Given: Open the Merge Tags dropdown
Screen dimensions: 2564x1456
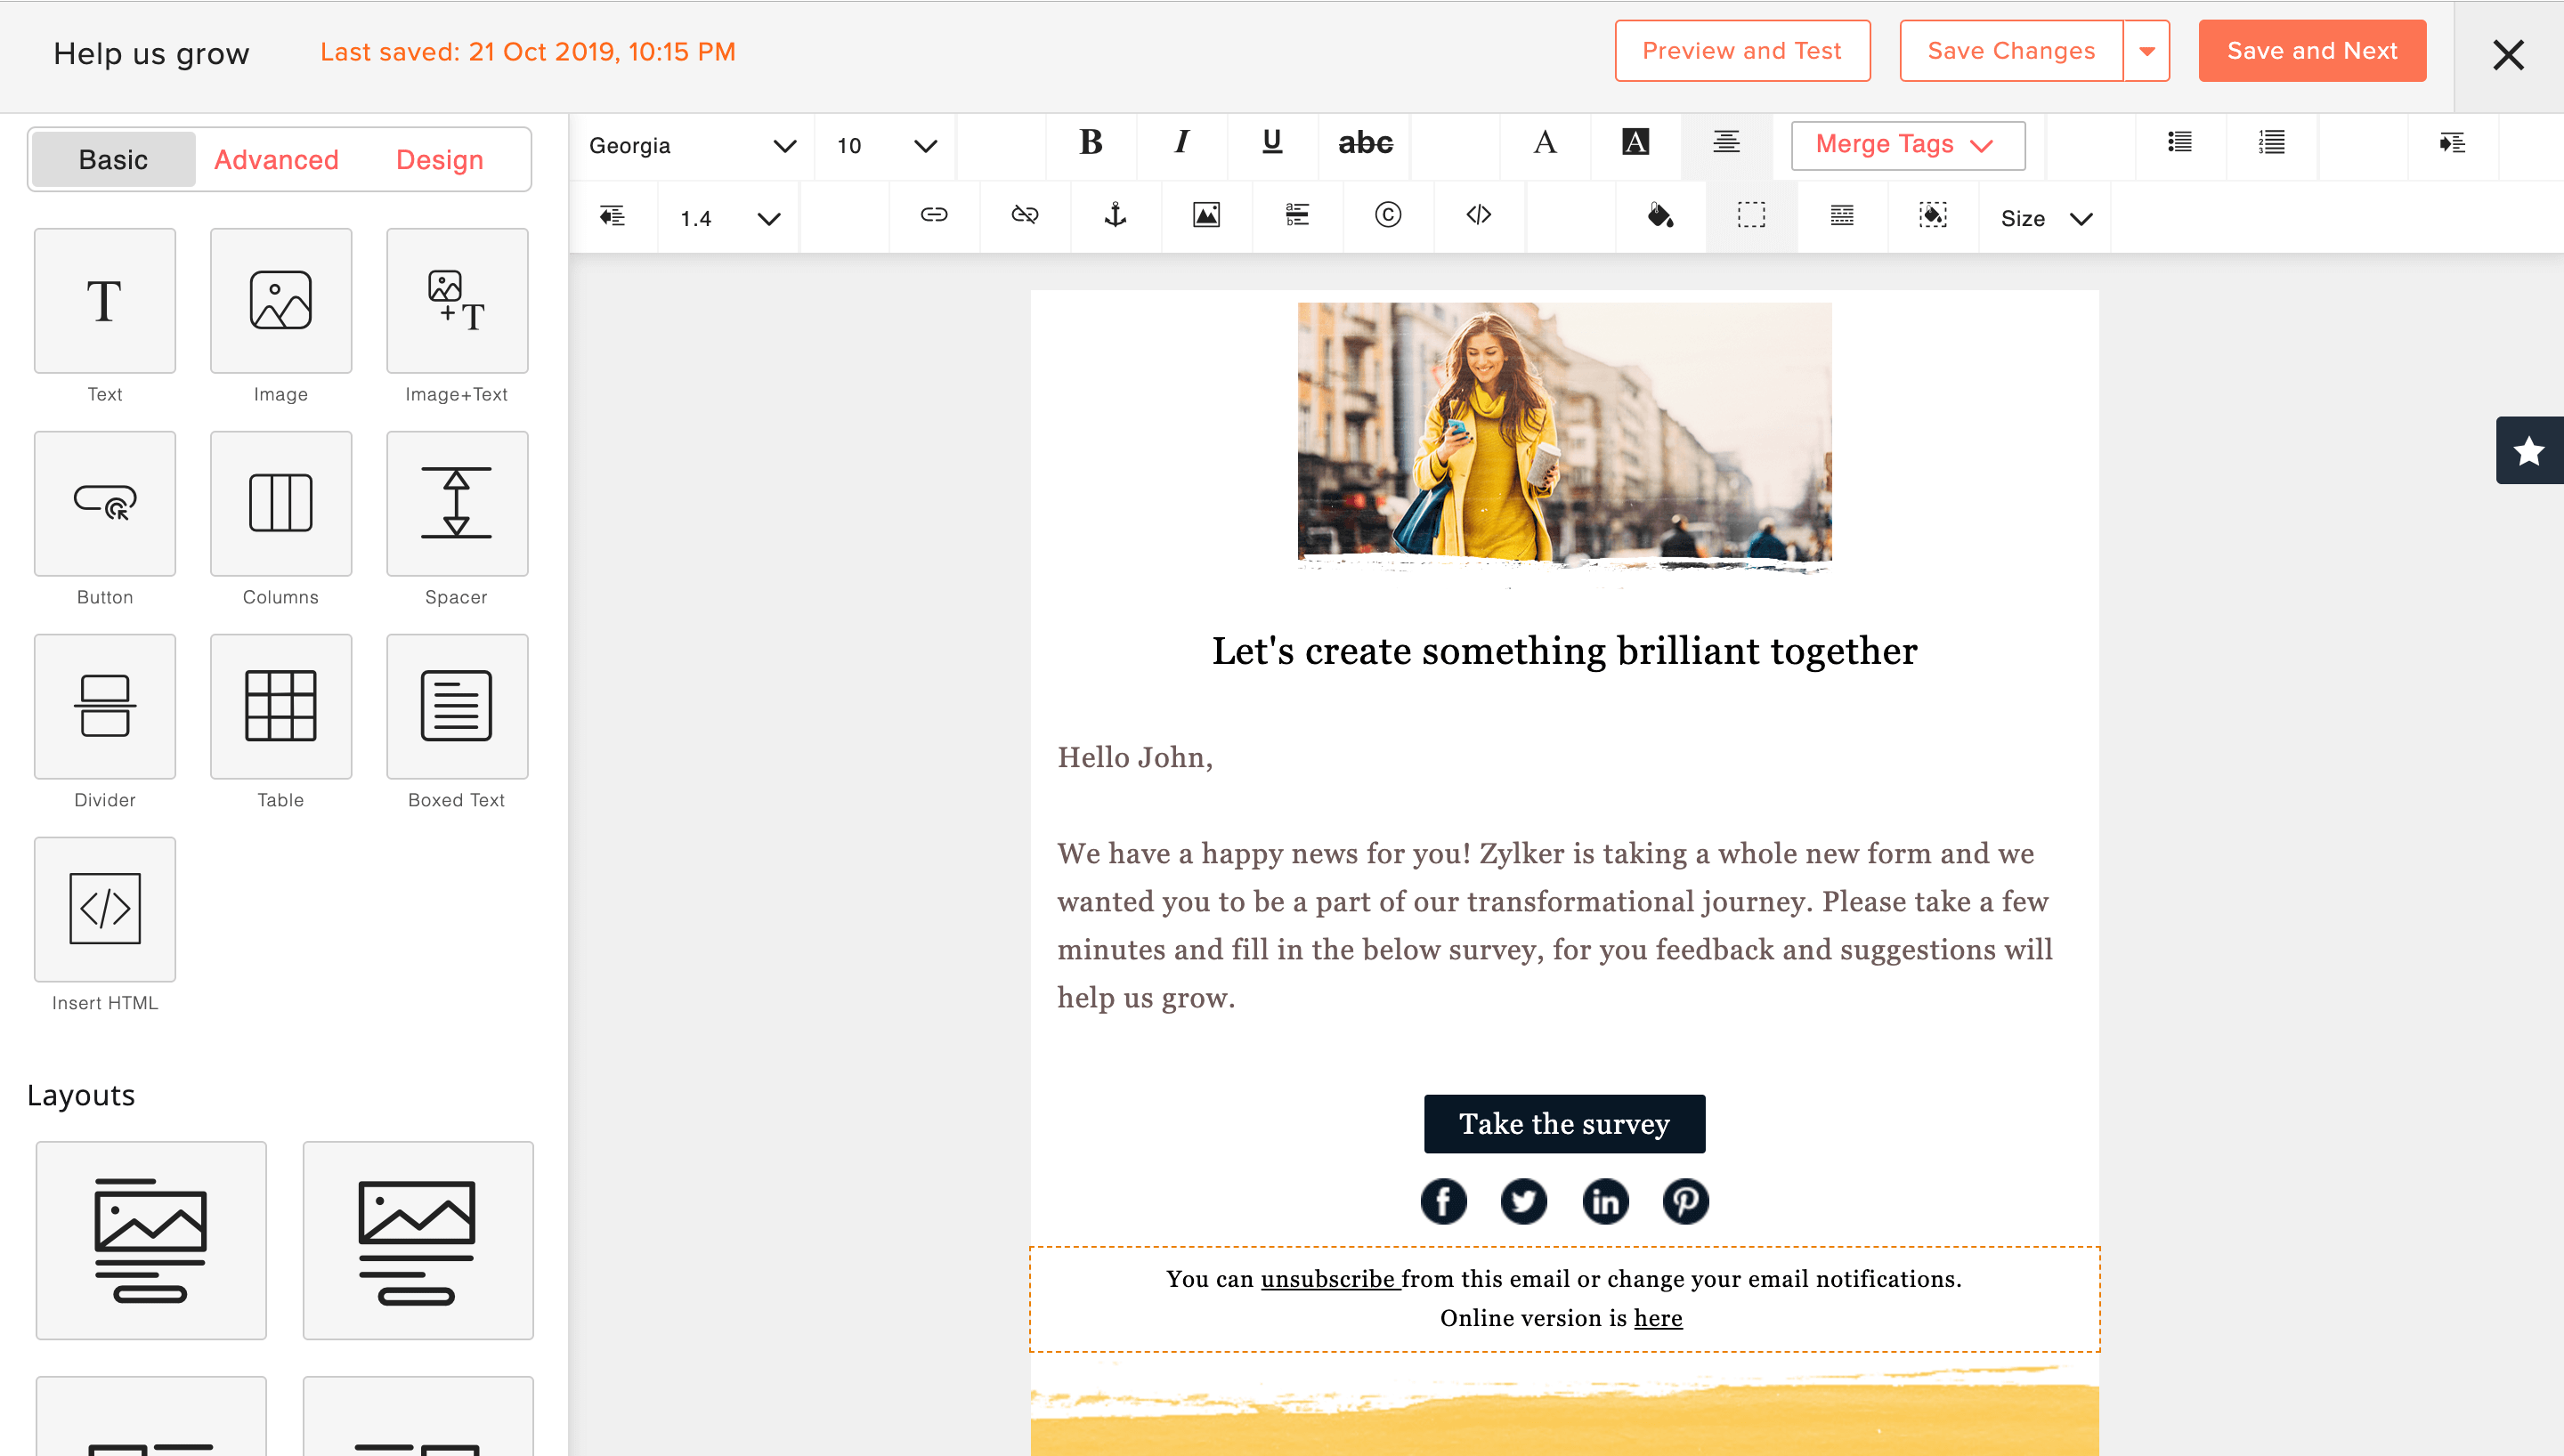Looking at the screenshot, I should coord(1908,146).
